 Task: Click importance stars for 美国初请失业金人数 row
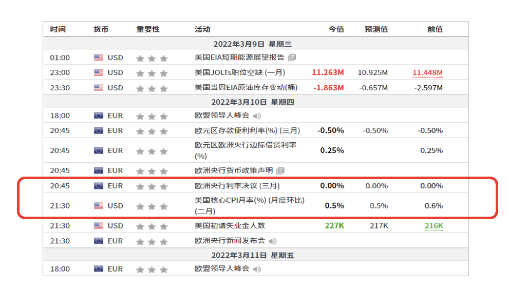152,226
